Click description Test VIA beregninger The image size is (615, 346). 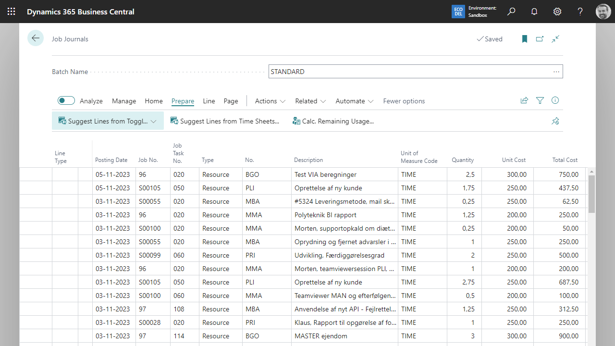325,174
